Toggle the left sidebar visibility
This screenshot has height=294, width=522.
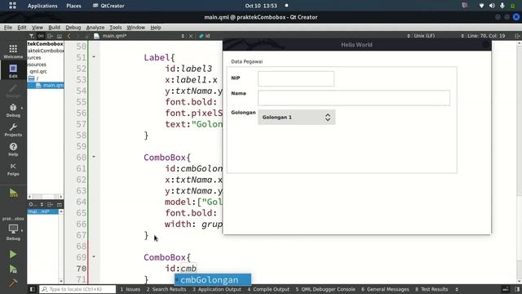(x=33, y=289)
